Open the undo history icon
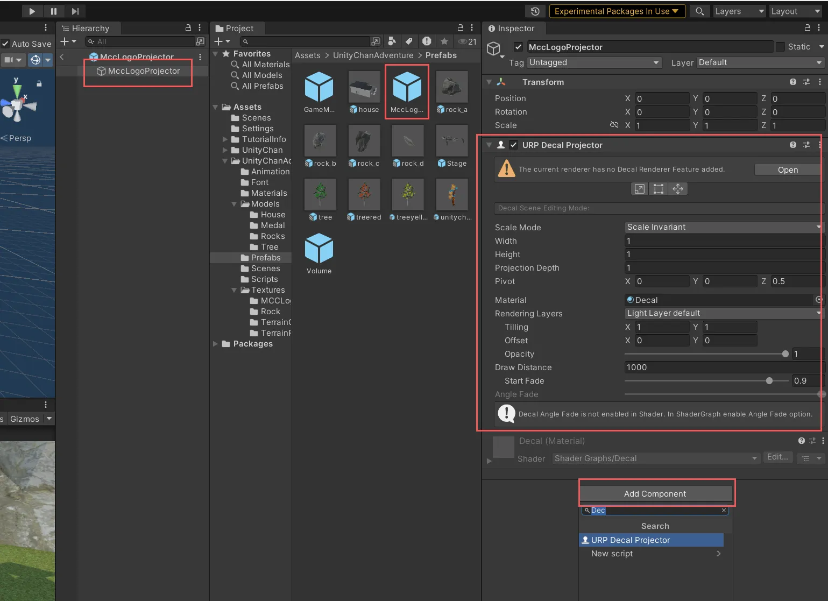Screen dimensions: 828x601 tap(535, 11)
